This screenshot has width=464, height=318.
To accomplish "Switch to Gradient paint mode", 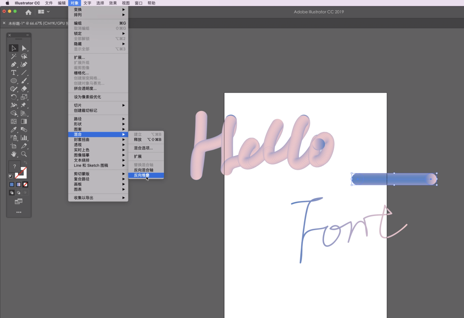I will 18,185.
